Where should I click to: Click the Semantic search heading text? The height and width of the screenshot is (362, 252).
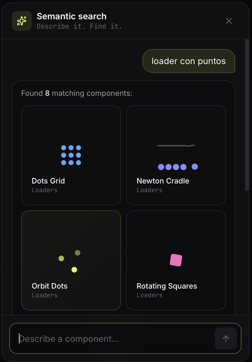tap(72, 16)
